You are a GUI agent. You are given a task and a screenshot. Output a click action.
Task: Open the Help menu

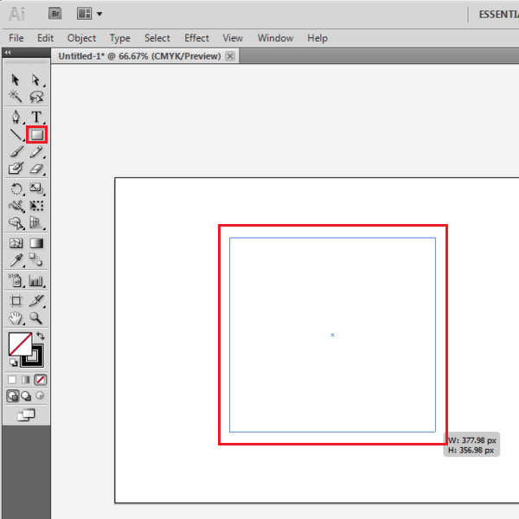pos(317,38)
